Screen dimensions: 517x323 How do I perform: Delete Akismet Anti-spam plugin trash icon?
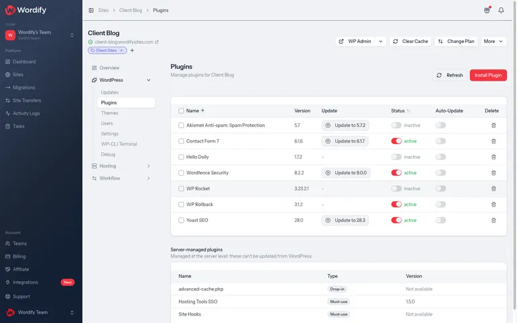pos(493,125)
